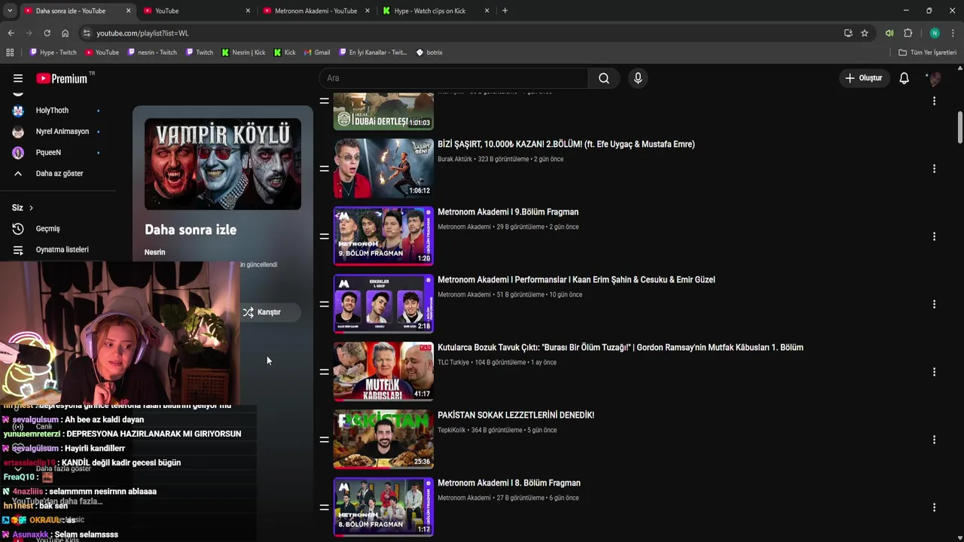Open Chrome three-dot menu
The width and height of the screenshot is (964, 542).
(953, 33)
